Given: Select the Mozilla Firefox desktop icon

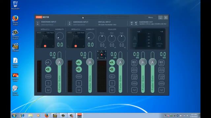Looking at the screenshot, I should click(15, 20).
